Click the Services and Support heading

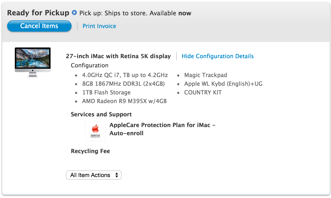(101, 114)
